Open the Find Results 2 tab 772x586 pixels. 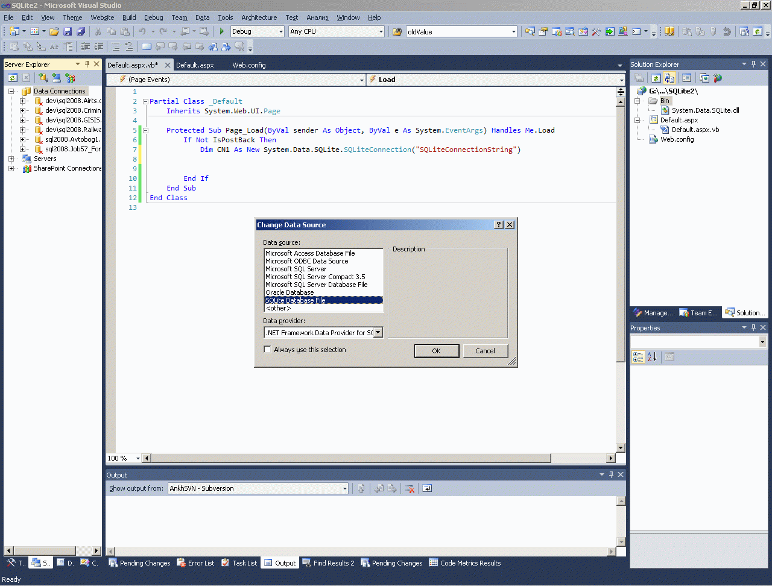328,563
